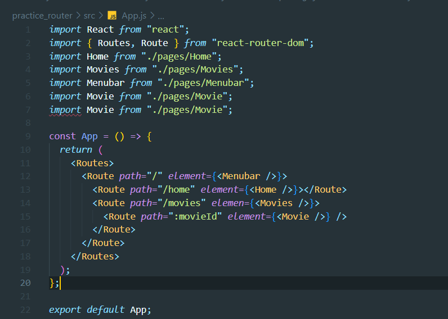This screenshot has width=448, height=319.
Task: Click the src breadcrumb folder
Action: [89, 16]
